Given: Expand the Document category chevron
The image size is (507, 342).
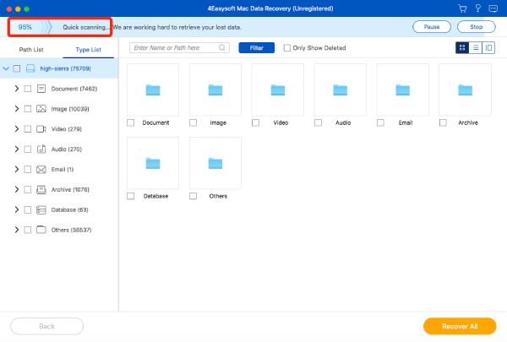Looking at the screenshot, I should coord(17,89).
